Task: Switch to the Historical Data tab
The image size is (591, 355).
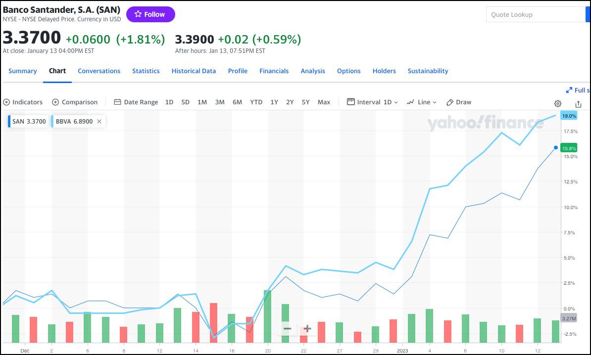Action: click(194, 71)
